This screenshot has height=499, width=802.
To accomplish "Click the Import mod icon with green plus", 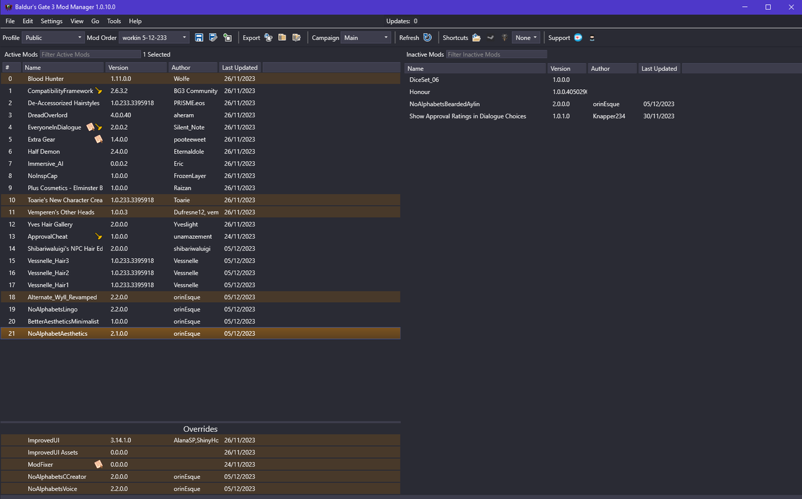I will (227, 38).
